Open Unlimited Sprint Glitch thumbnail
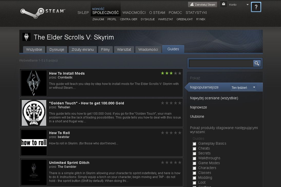Viewport: 281px width, 187px height. point(34,172)
